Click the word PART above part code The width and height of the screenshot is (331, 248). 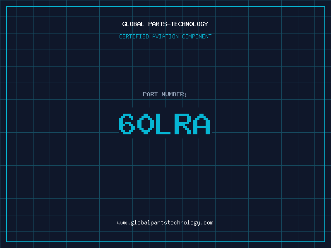[150, 94]
